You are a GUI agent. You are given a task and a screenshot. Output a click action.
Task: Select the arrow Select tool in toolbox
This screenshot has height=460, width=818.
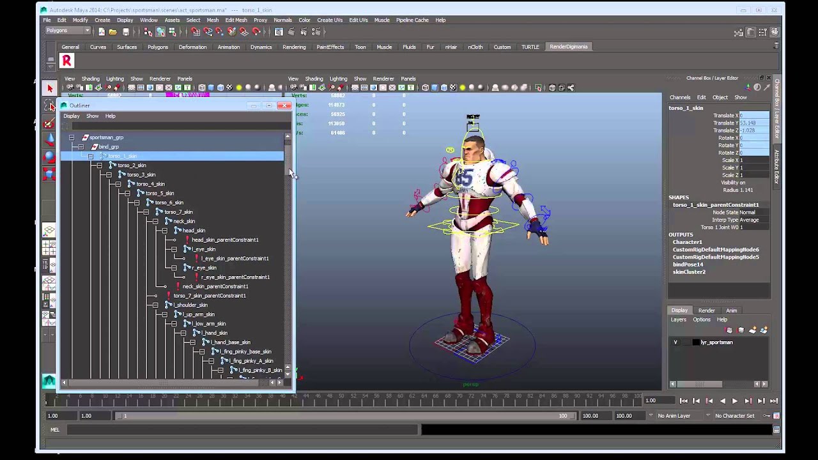50,88
